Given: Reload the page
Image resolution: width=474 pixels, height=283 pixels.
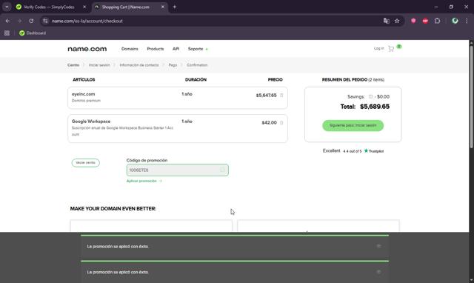Looking at the screenshot, I should [31, 21].
